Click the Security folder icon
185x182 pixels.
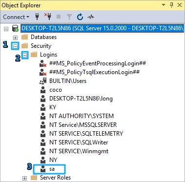point(24,46)
